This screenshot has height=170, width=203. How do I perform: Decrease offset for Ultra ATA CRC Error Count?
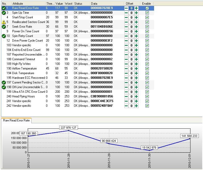point(126,92)
